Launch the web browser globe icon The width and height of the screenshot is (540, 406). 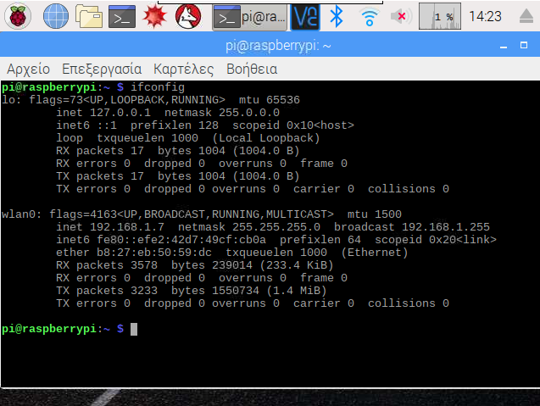(56, 16)
